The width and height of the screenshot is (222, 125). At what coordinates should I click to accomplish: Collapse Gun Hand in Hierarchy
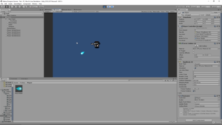tap(6, 19)
